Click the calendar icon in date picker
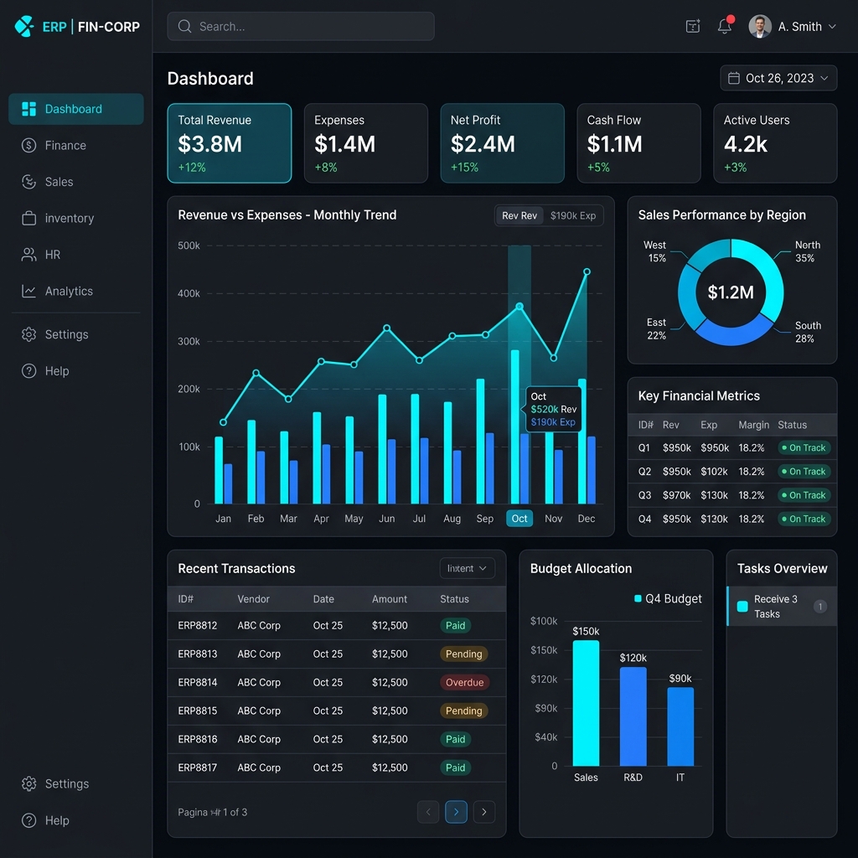Image resolution: width=858 pixels, height=858 pixels. (x=734, y=78)
